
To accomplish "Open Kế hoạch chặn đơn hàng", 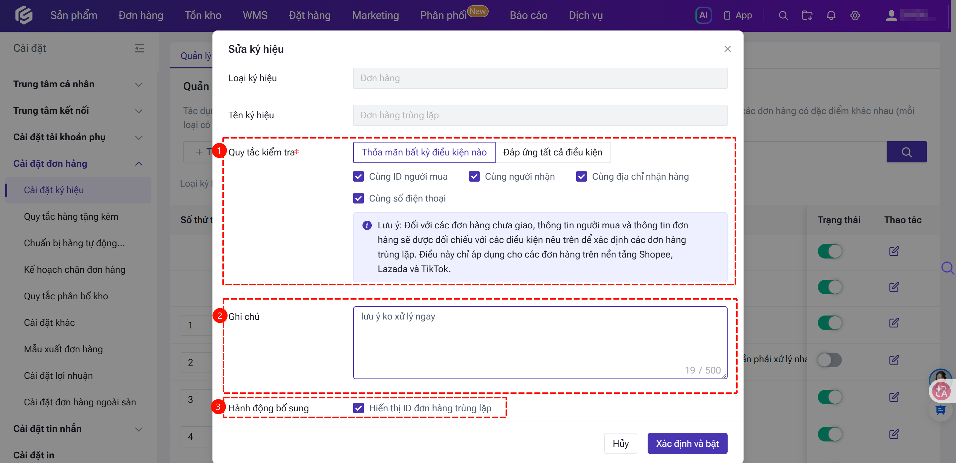I will point(75,270).
